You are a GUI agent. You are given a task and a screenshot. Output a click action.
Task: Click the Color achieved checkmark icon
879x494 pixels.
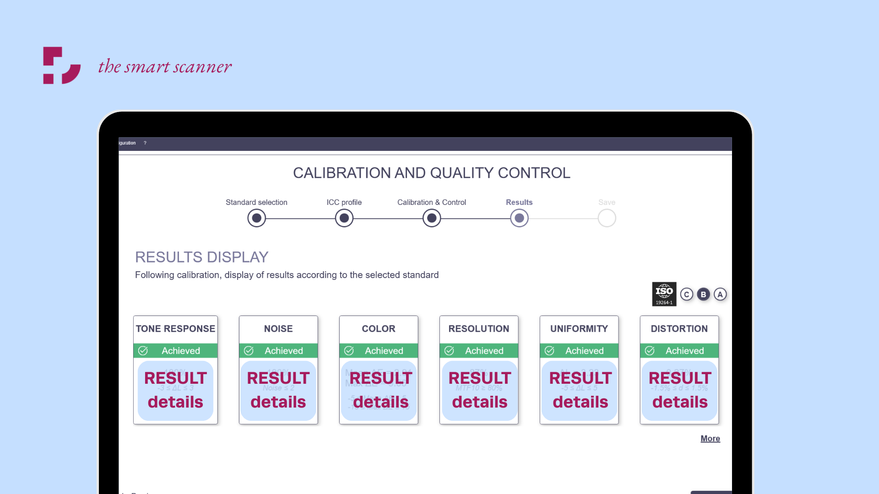(349, 351)
